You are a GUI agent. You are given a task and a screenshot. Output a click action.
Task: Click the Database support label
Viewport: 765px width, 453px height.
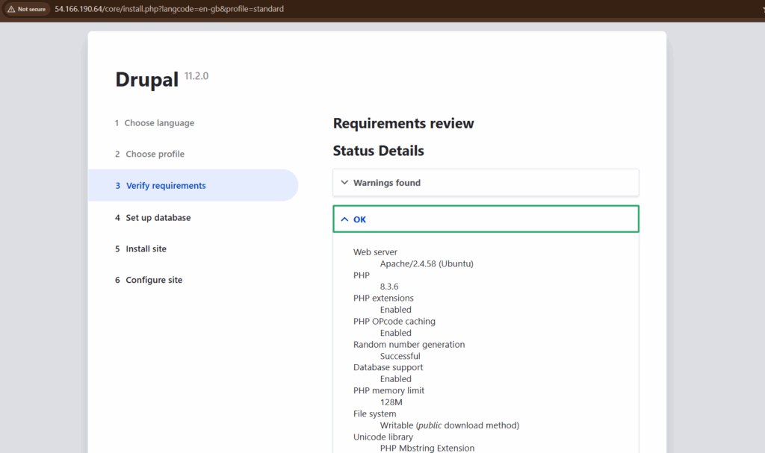388,367
